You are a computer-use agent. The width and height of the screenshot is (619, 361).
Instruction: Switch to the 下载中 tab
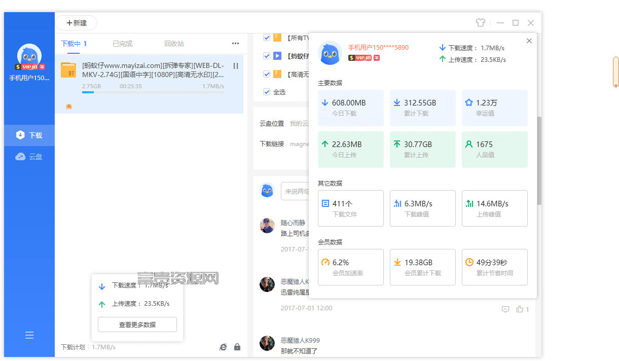tap(74, 44)
